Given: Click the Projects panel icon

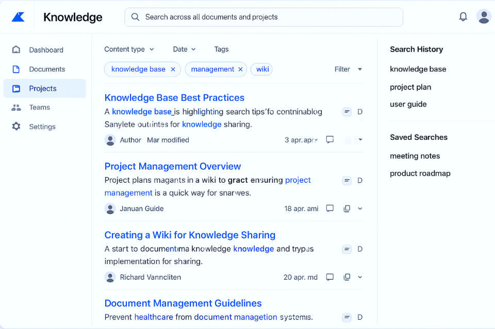Looking at the screenshot, I should (16, 89).
